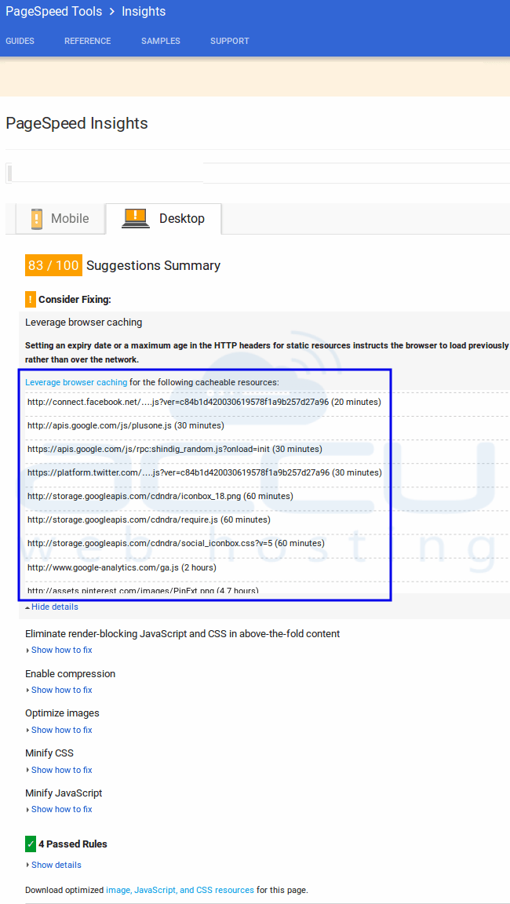Click the desktop laptop warning icon

(136, 218)
